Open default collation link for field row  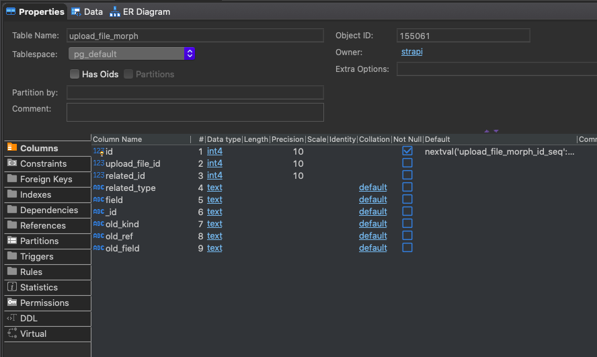coord(372,200)
